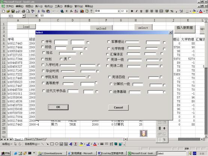Open the Paste Function fx icon
This screenshot has height=156, width=208.
71,11
